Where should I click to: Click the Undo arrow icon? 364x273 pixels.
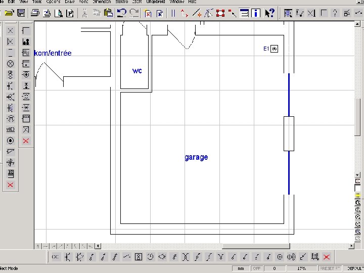pos(122,13)
